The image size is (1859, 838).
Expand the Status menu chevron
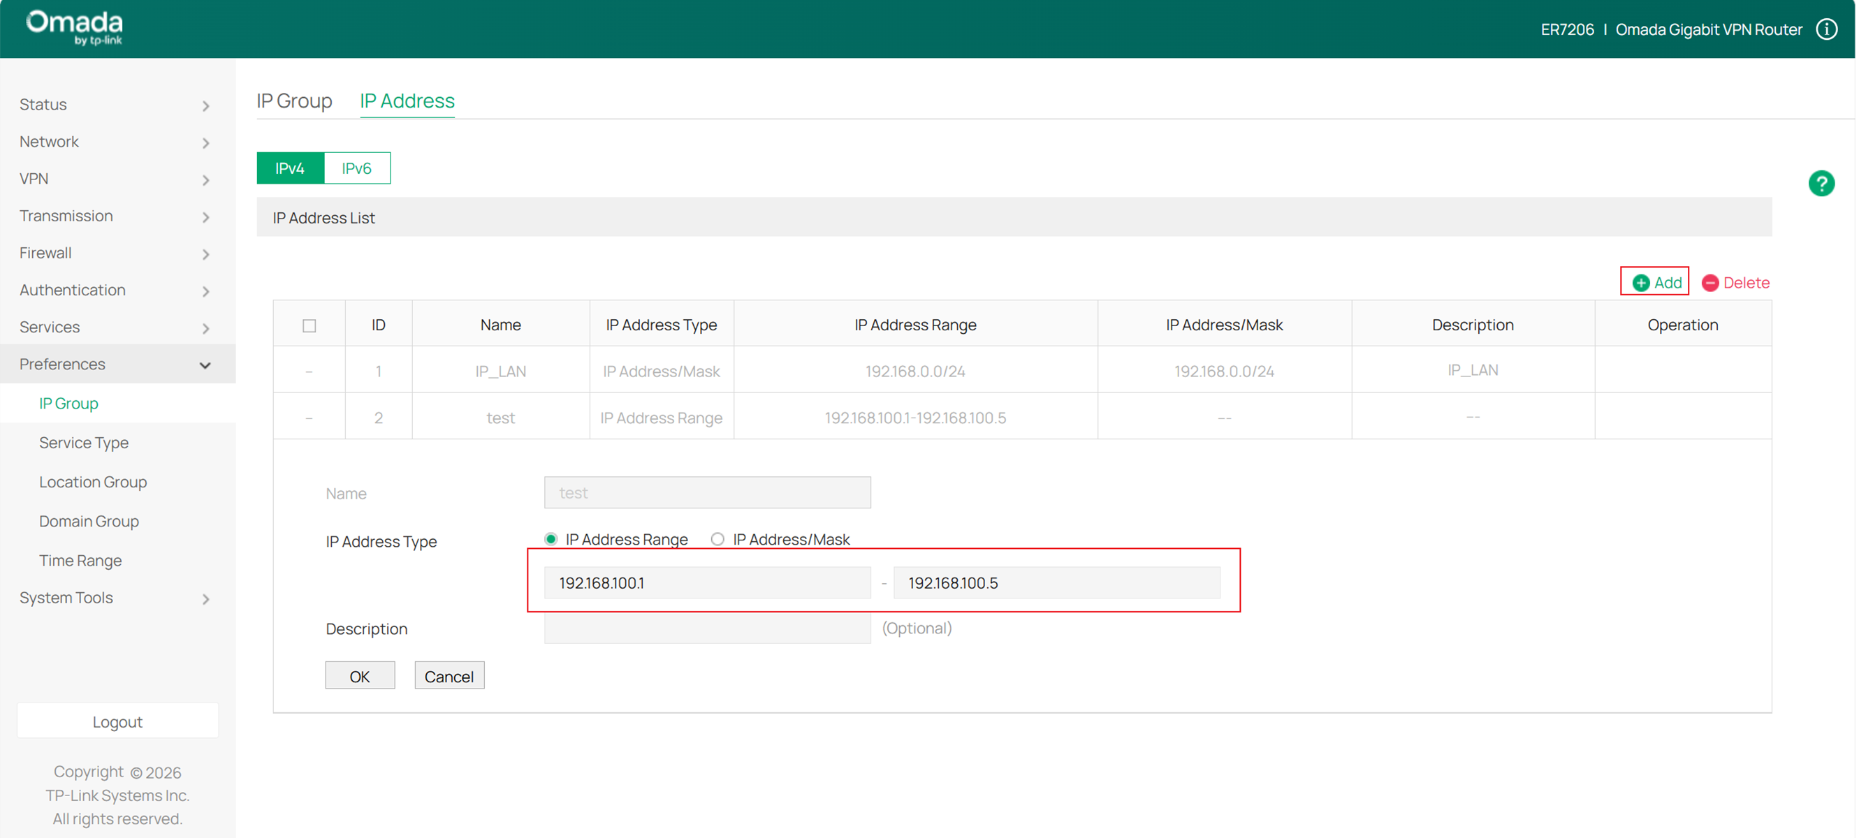[x=205, y=106]
